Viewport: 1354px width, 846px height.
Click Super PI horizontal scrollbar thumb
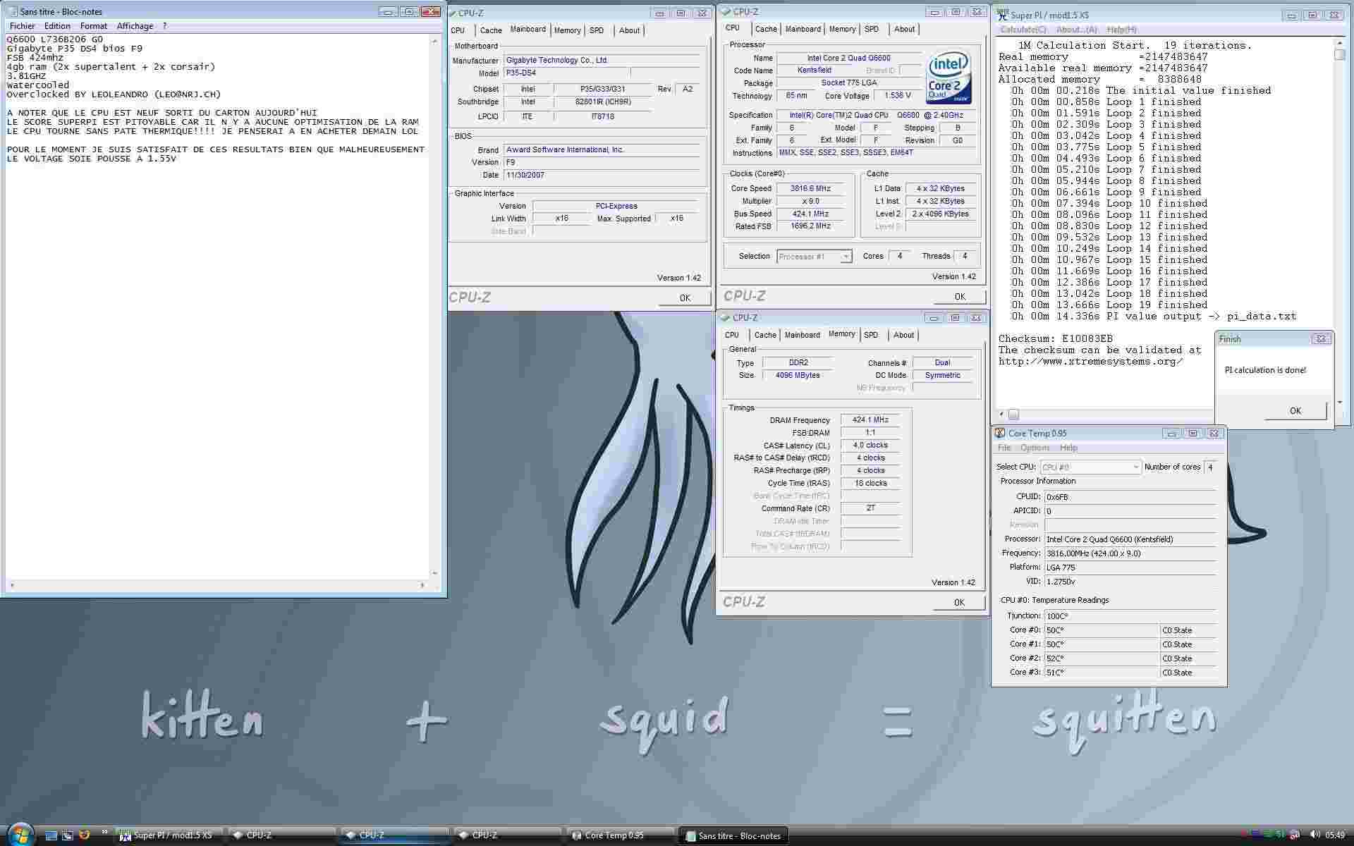(1013, 415)
